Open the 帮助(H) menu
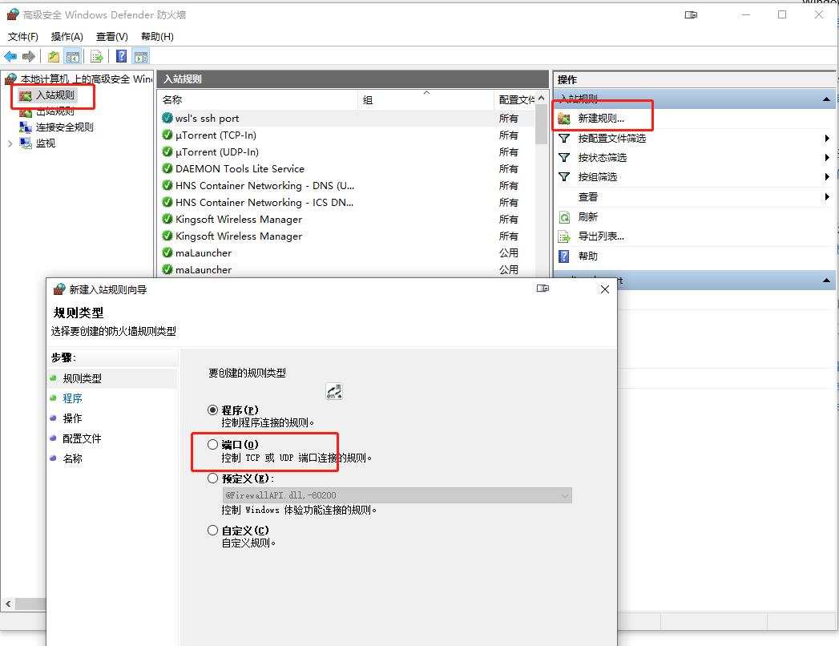The height and width of the screenshot is (646, 839). pyautogui.click(x=157, y=37)
